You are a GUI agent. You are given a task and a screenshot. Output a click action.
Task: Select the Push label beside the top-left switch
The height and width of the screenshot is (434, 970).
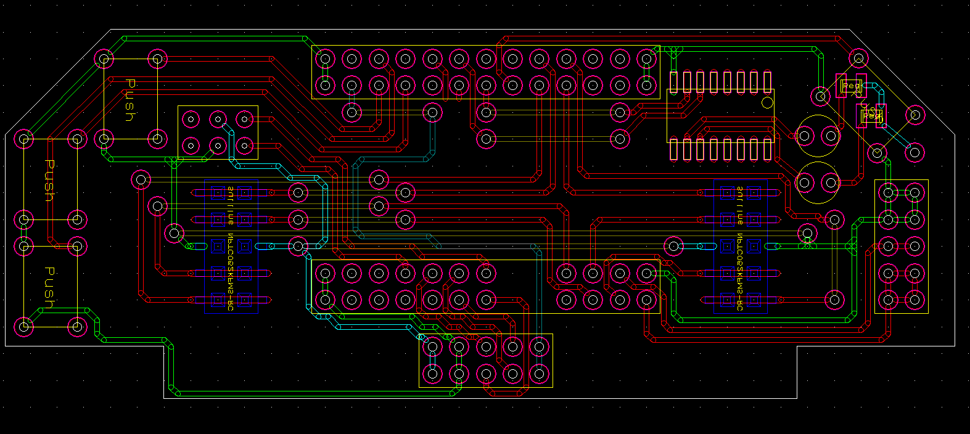130,100
